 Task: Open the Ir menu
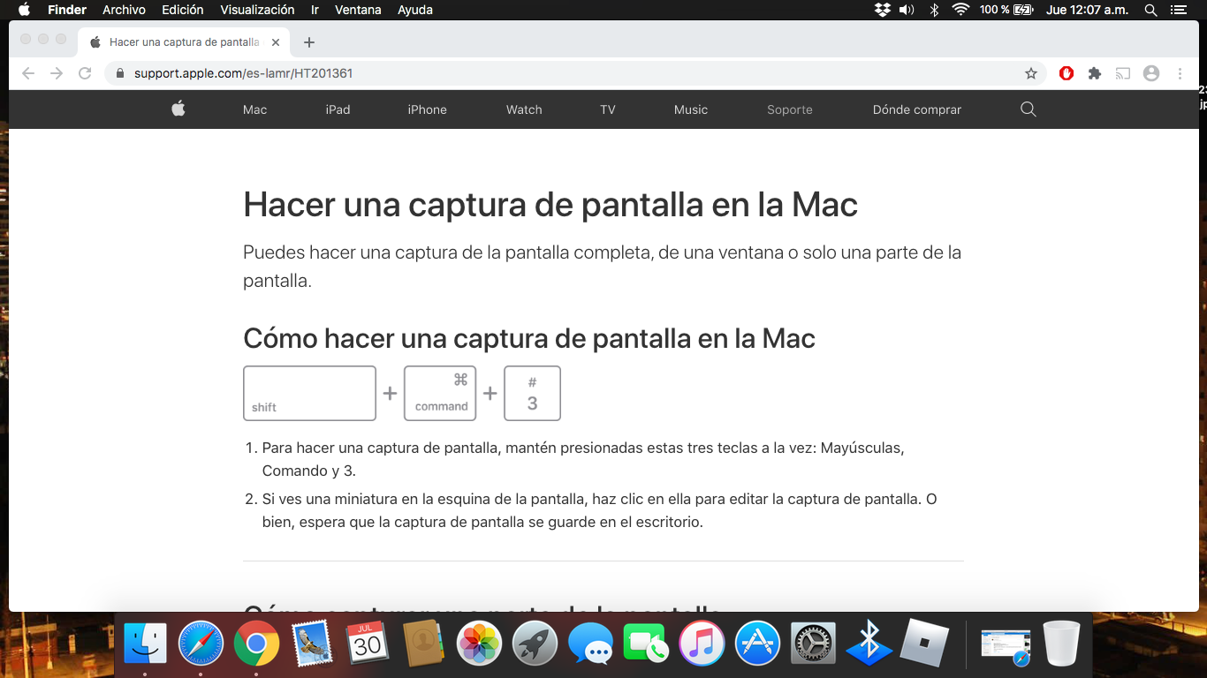tap(315, 10)
